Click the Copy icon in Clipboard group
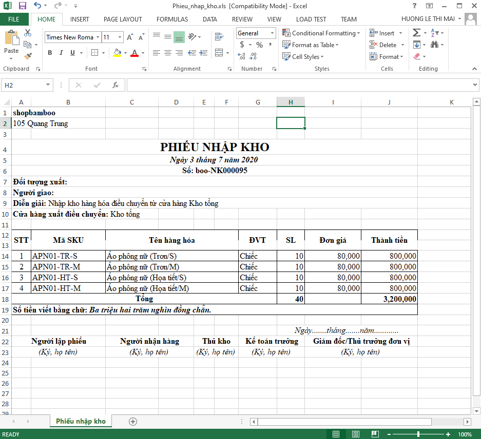 click(x=28, y=45)
